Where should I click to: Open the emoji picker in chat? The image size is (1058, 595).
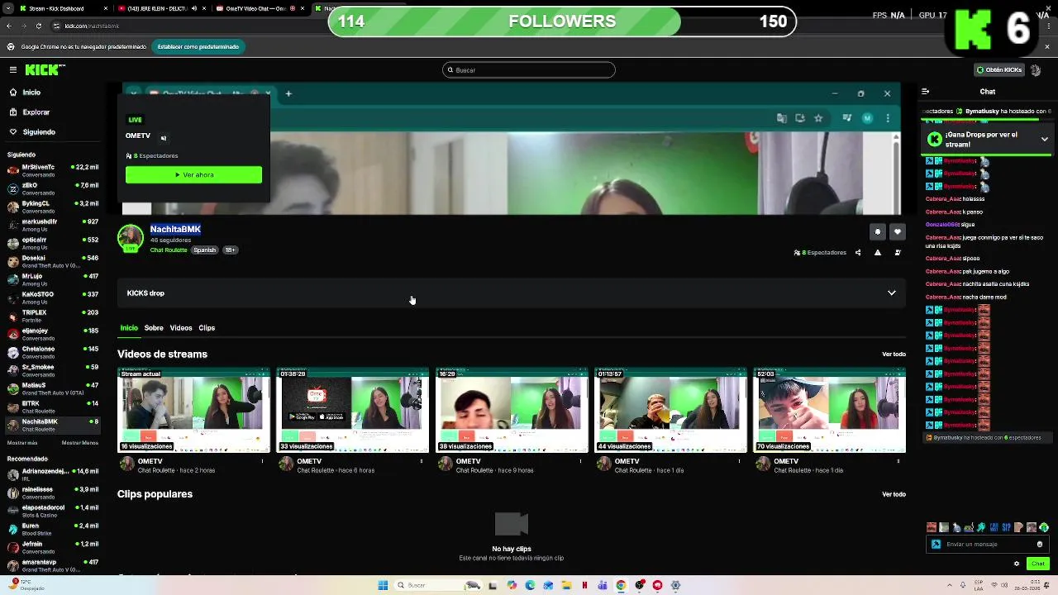pos(1040,545)
